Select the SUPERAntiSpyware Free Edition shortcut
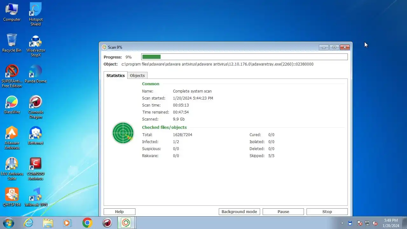The height and width of the screenshot is (229, 407). pyautogui.click(x=12, y=76)
